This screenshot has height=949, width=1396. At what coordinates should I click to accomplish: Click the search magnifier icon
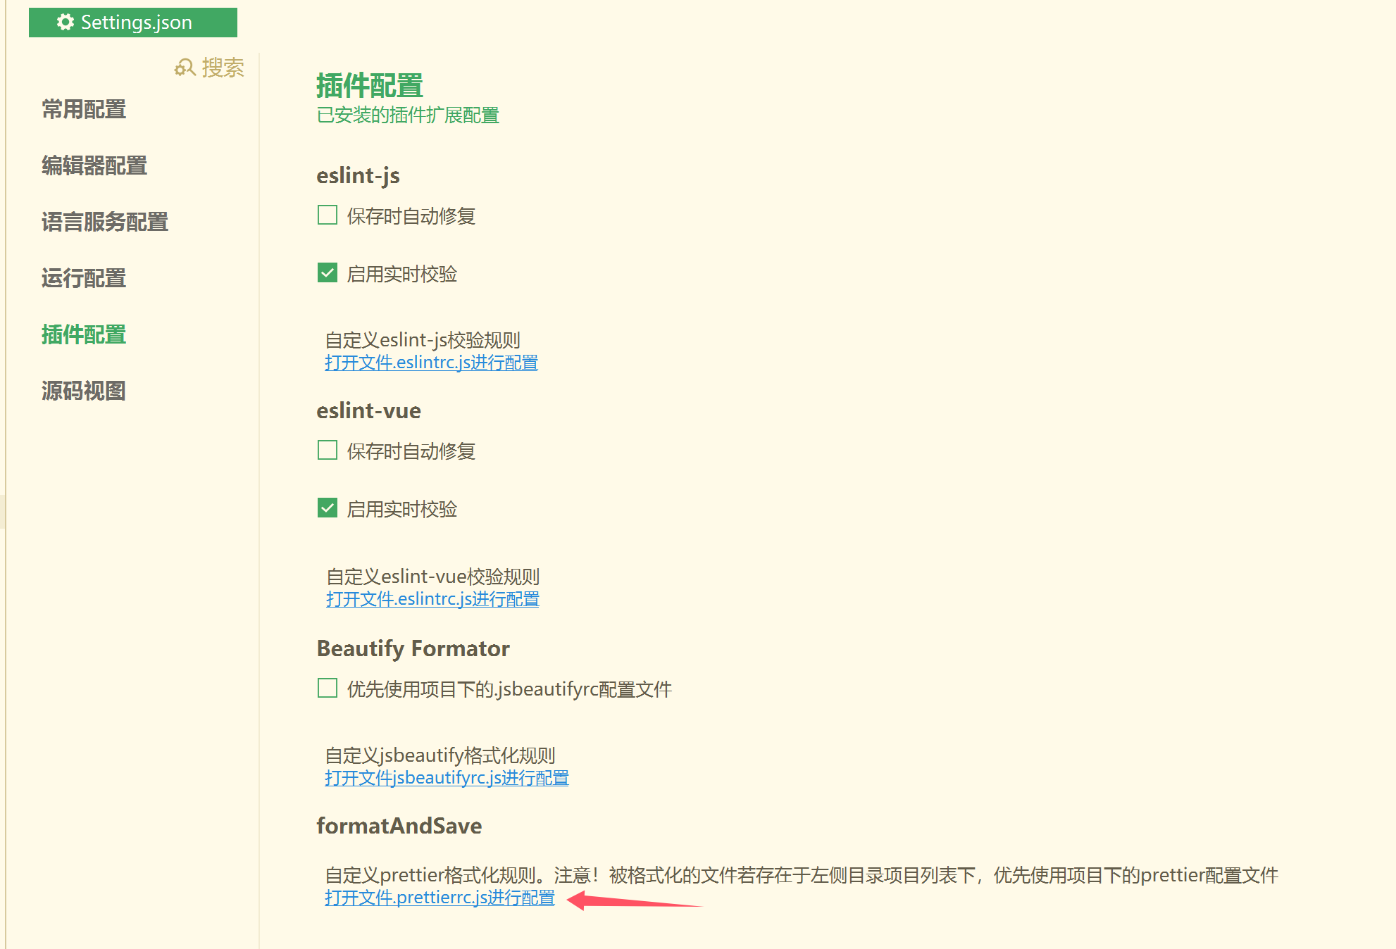[x=185, y=68]
